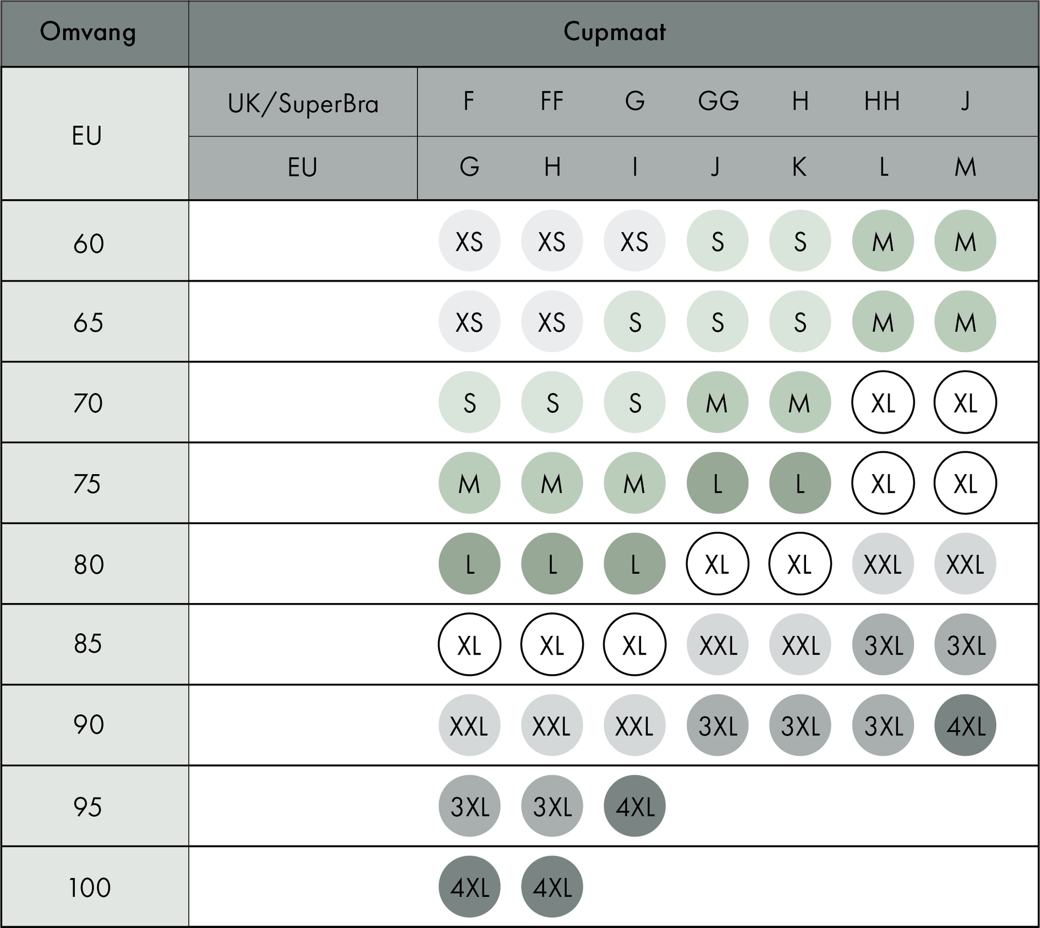Select the band size 75 row label
Viewport: 1040px width, 928px height.
pos(87,483)
